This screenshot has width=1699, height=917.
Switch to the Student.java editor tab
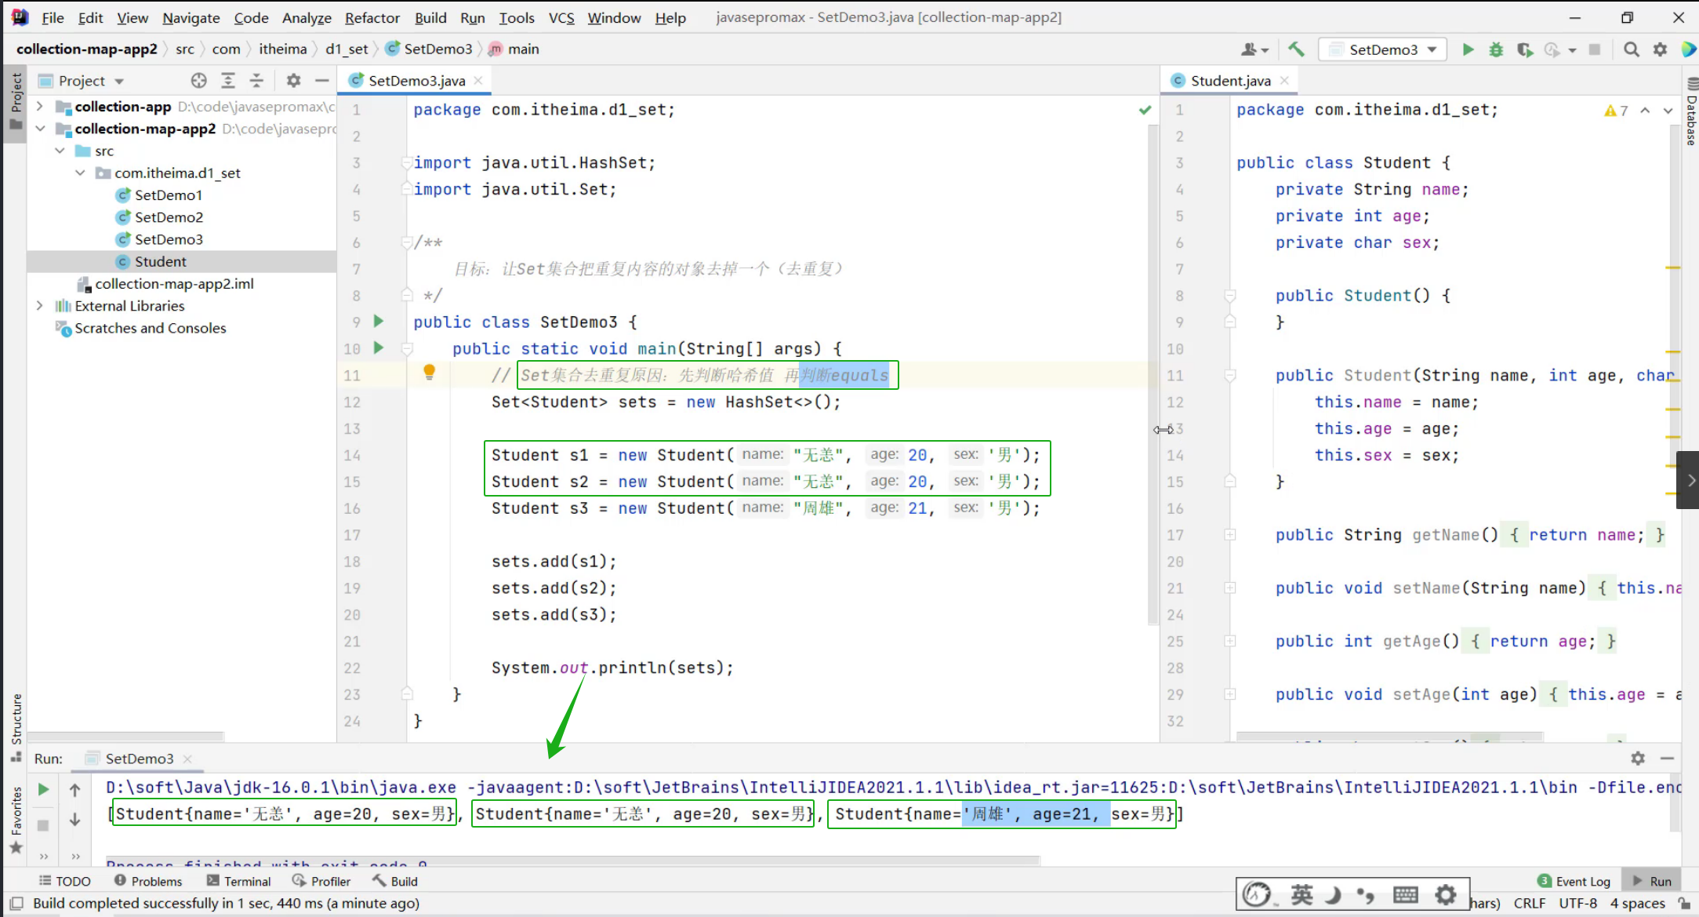tap(1229, 81)
